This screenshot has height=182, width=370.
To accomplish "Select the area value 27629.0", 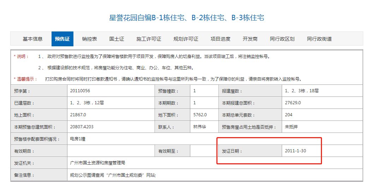I will 293,103.
